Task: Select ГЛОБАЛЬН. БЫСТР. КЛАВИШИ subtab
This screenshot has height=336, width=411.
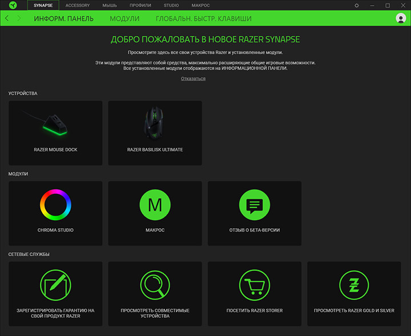Action: 204,19
